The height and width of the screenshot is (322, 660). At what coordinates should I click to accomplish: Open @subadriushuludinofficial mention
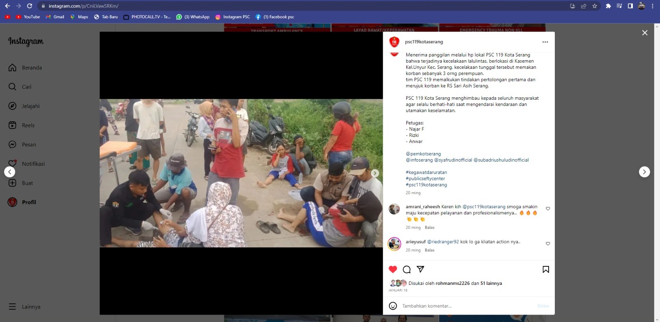pyautogui.click(x=501, y=160)
